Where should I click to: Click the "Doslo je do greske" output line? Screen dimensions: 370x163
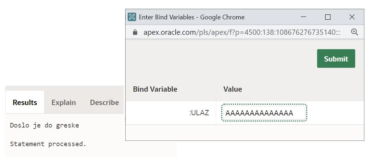44,125
